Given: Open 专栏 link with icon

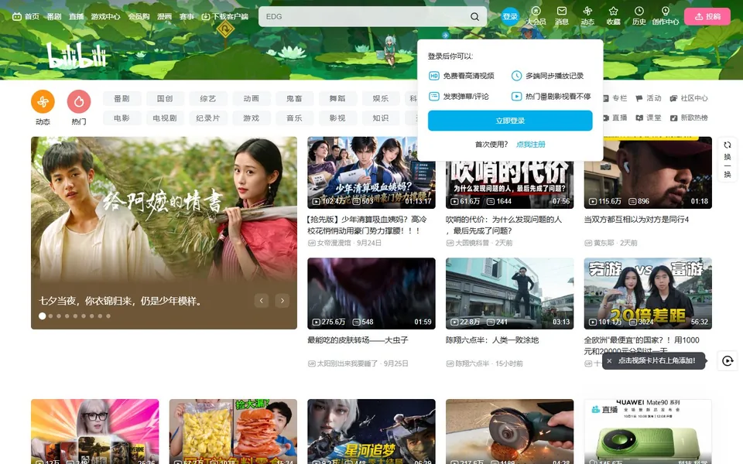Looking at the screenshot, I should pos(615,98).
